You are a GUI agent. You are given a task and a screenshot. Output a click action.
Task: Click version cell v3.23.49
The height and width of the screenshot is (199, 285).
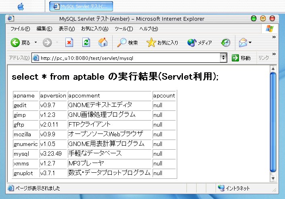(53, 154)
